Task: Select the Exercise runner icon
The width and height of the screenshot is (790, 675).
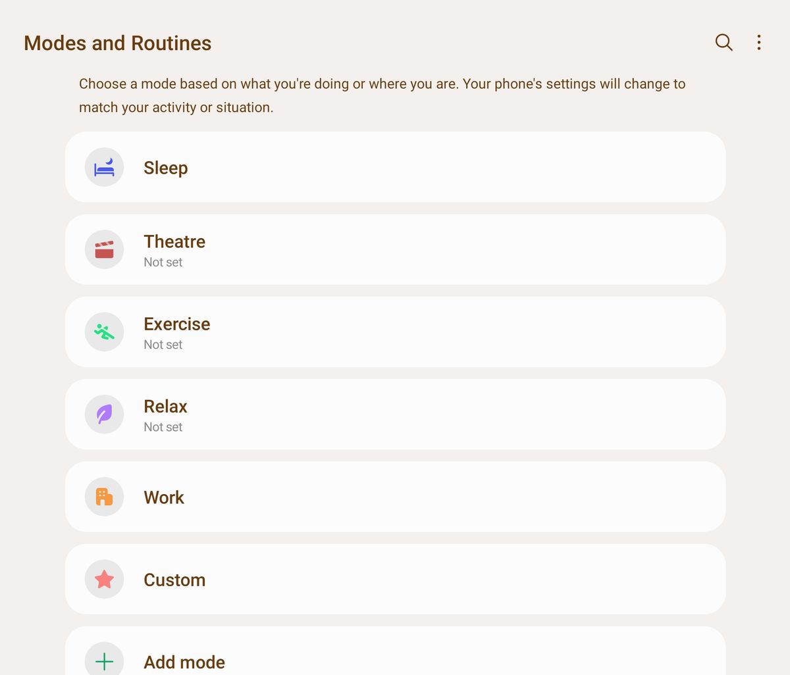Action: [104, 332]
